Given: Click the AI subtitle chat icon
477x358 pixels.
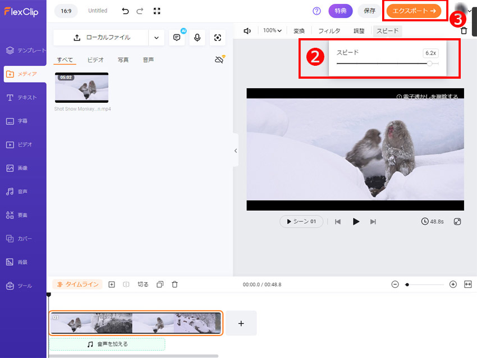Looking at the screenshot, I should pos(177,38).
